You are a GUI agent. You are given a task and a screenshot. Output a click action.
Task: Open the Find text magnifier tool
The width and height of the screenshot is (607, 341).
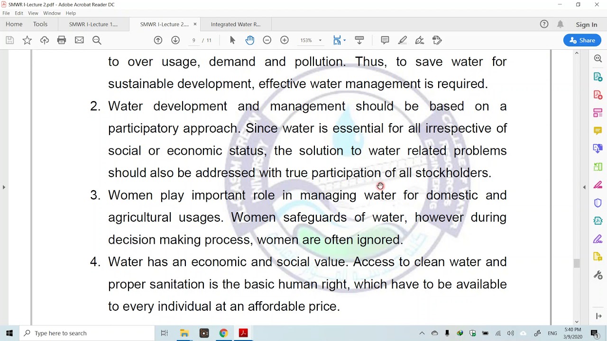pos(97,40)
